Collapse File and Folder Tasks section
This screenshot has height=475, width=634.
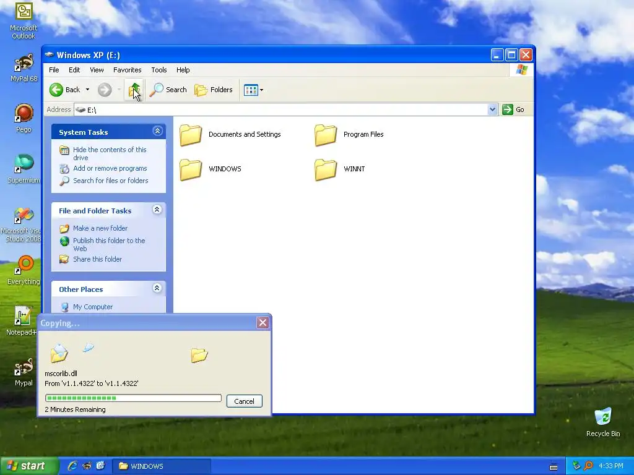pyautogui.click(x=157, y=210)
